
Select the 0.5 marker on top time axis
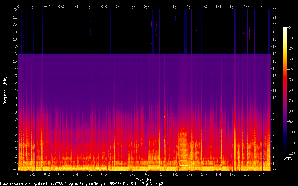coord(90,6)
